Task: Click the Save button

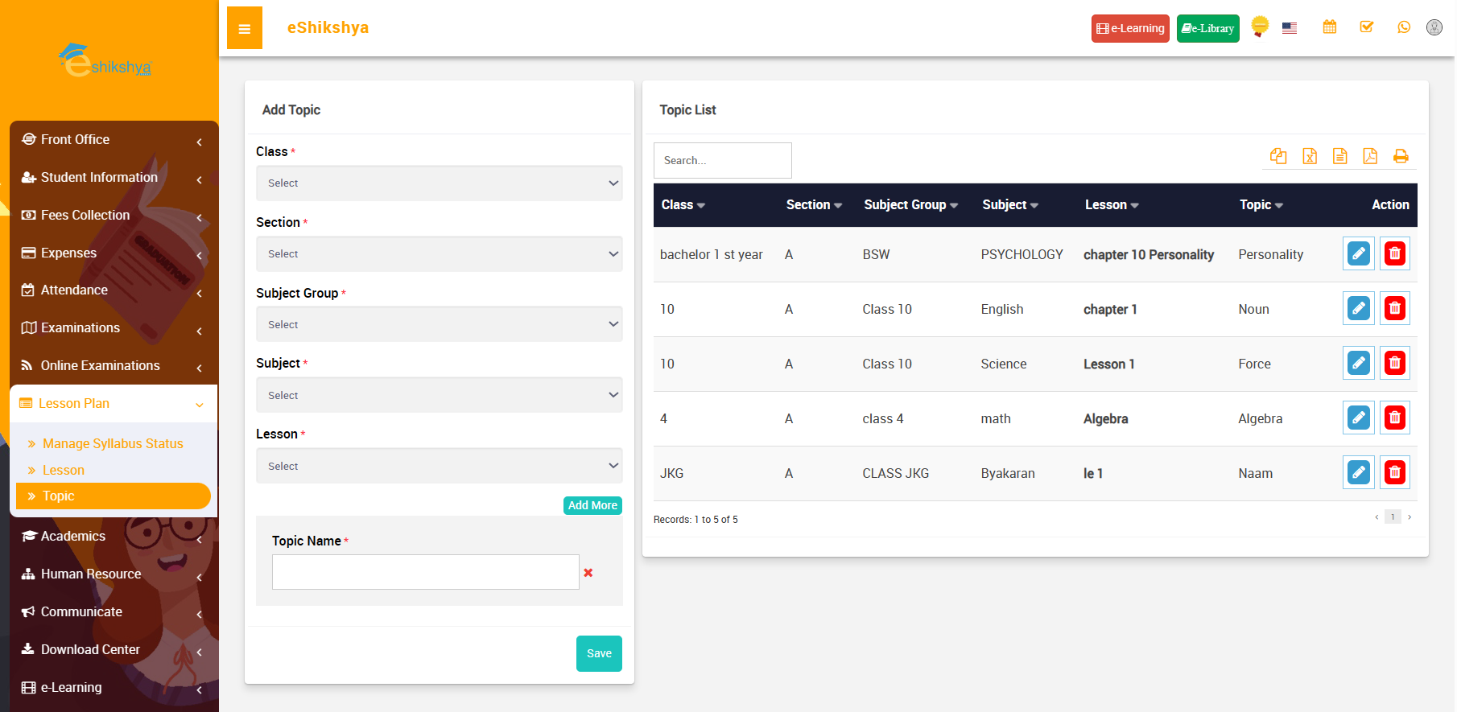Action: [x=599, y=654]
